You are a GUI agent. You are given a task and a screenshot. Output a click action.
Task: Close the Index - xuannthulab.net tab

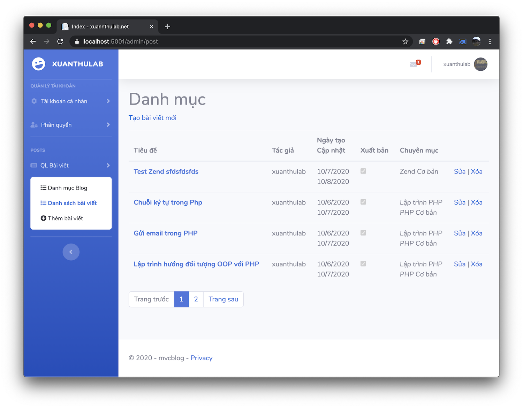pos(151,26)
